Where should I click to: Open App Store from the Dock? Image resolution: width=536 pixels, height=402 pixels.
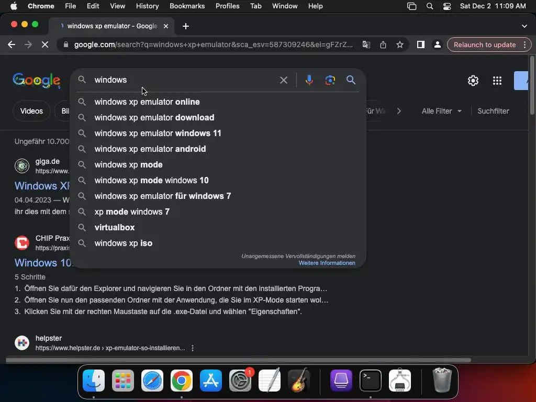point(211,381)
